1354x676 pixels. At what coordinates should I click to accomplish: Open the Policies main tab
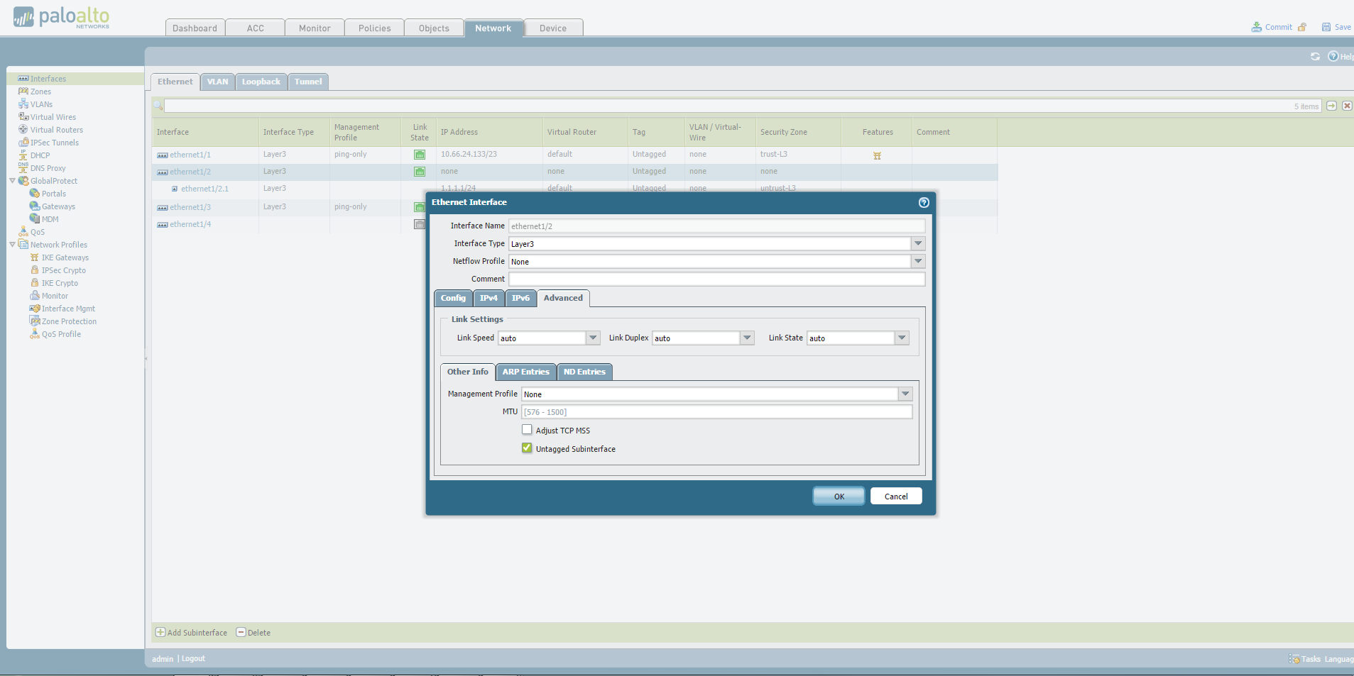click(x=374, y=28)
